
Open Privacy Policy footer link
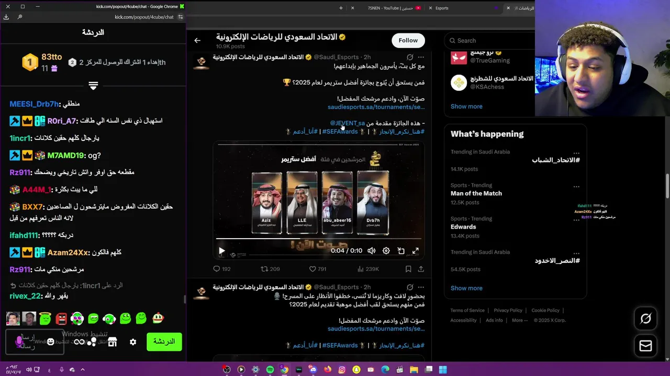click(x=508, y=310)
